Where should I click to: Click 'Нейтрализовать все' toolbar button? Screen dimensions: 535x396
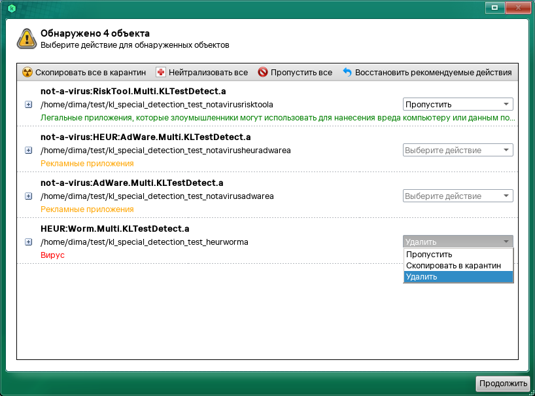[208, 73]
